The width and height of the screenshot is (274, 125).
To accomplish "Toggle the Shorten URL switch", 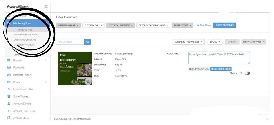I will (247, 73).
